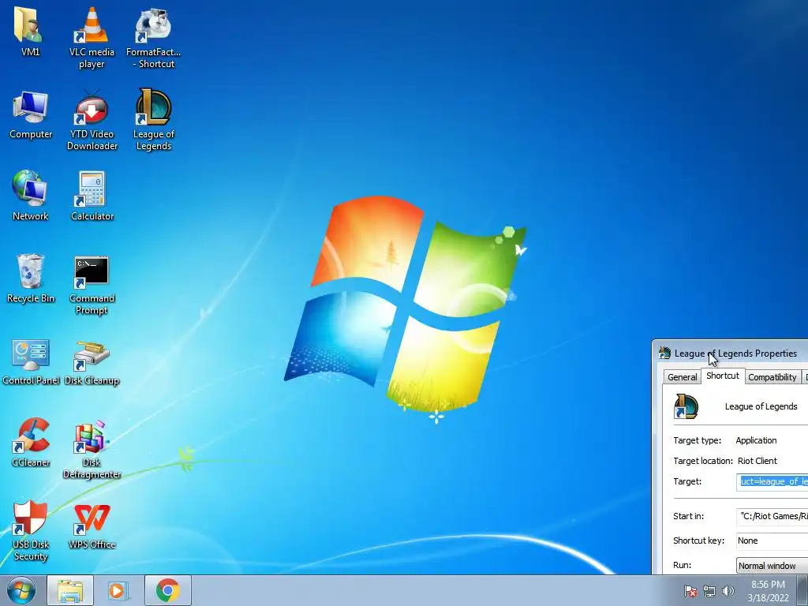
Task: Select the League of Legends desktop icon
Action: point(154,120)
